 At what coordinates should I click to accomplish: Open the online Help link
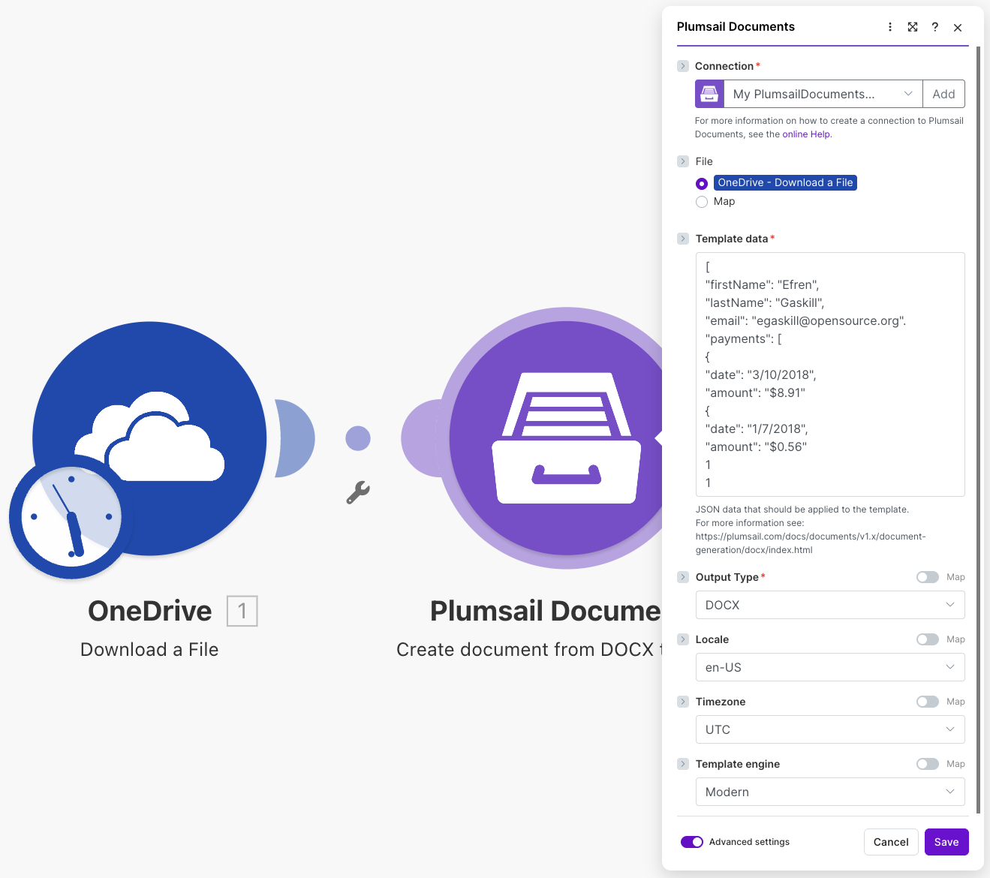tap(806, 134)
